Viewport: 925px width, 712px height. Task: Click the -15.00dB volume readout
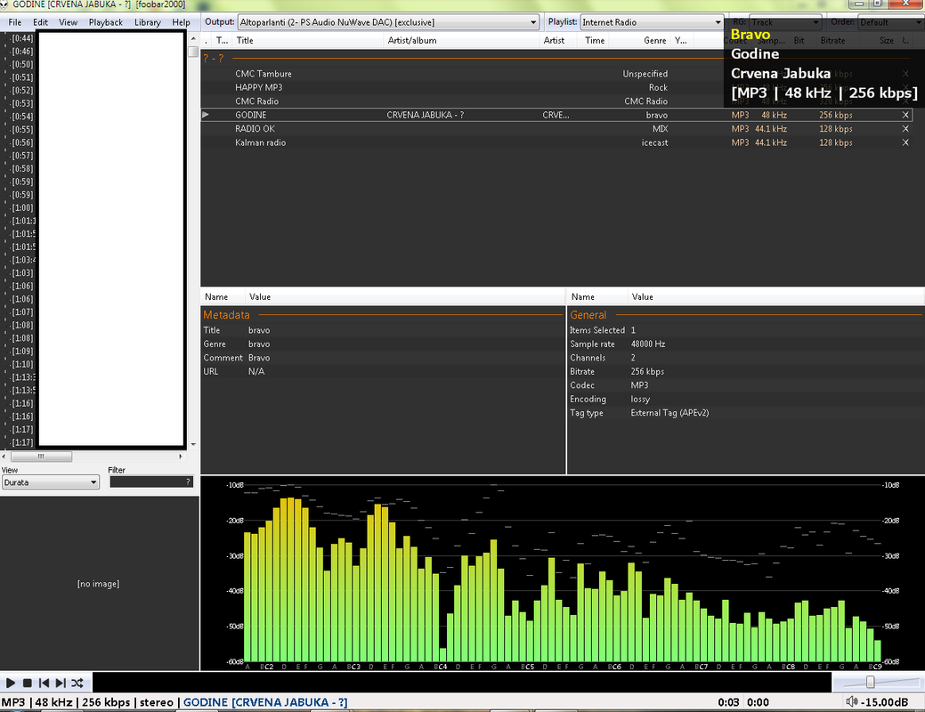(884, 702)
